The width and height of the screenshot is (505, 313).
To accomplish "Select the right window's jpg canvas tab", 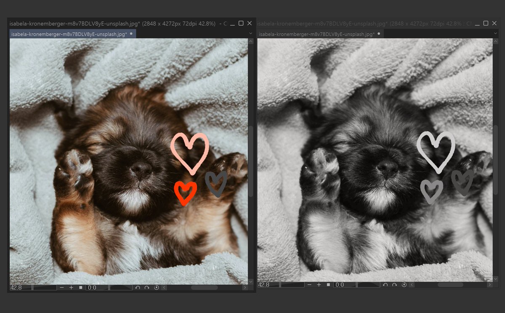I will tap(320, 34).
